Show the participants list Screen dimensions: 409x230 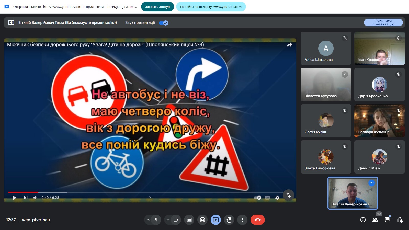coord(375,220)
